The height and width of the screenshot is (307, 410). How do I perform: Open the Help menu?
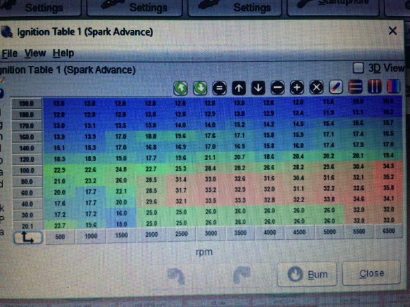(x=63, y=53)
